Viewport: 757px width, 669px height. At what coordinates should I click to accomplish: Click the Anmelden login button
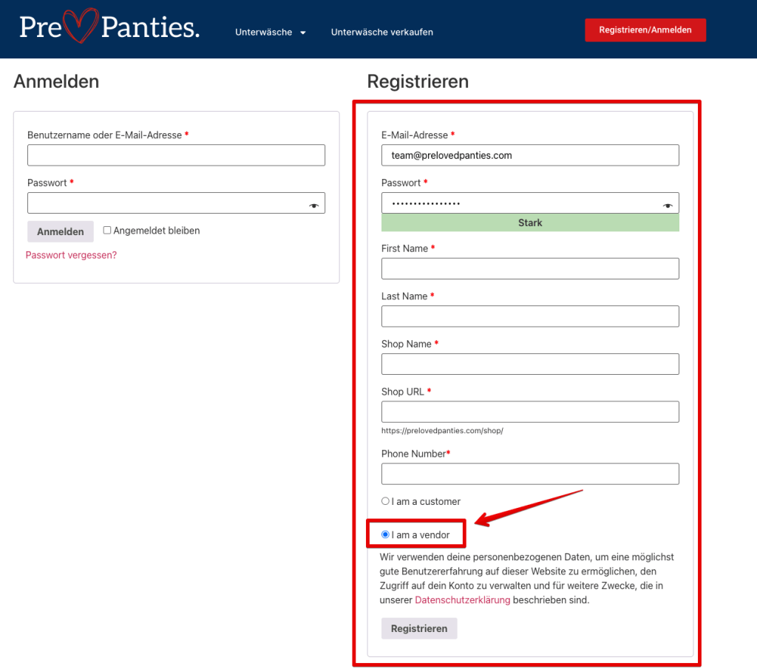[x=61, y=231]
